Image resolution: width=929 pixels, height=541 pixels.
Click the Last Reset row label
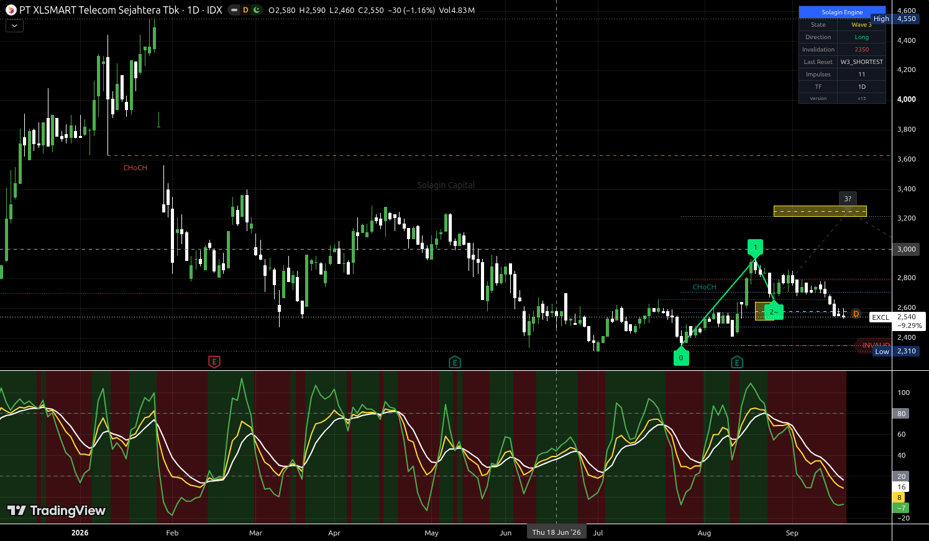click(818, 62)
